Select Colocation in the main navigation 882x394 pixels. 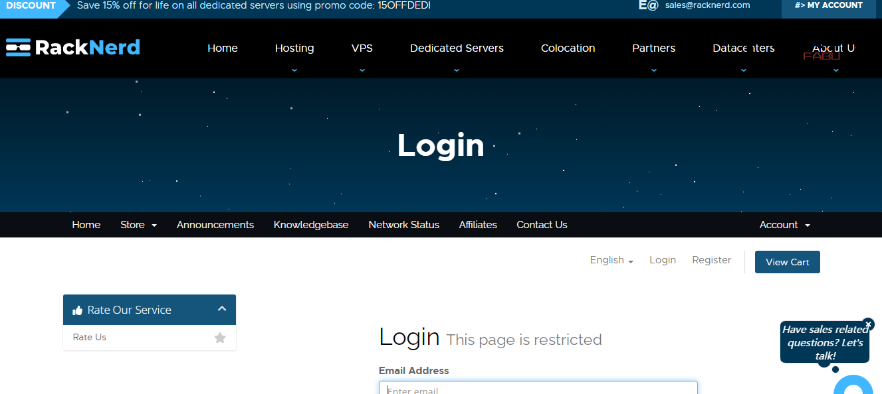(x=568, y=48)
